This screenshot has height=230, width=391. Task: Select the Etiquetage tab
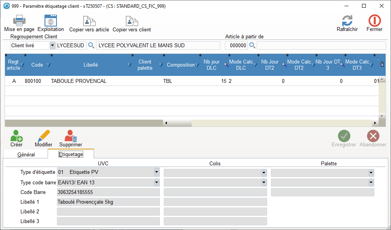click(70, 154)
